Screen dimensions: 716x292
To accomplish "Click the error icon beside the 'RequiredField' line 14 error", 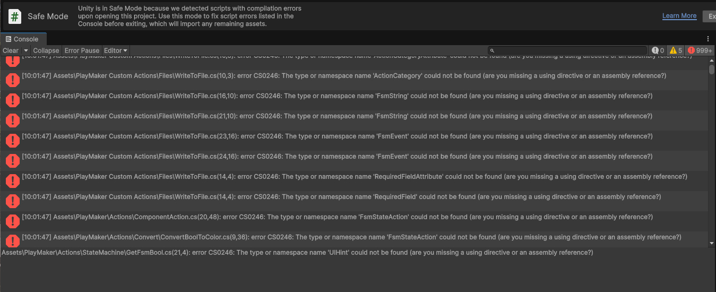I will pyautogui.click(x=12, y=201).
